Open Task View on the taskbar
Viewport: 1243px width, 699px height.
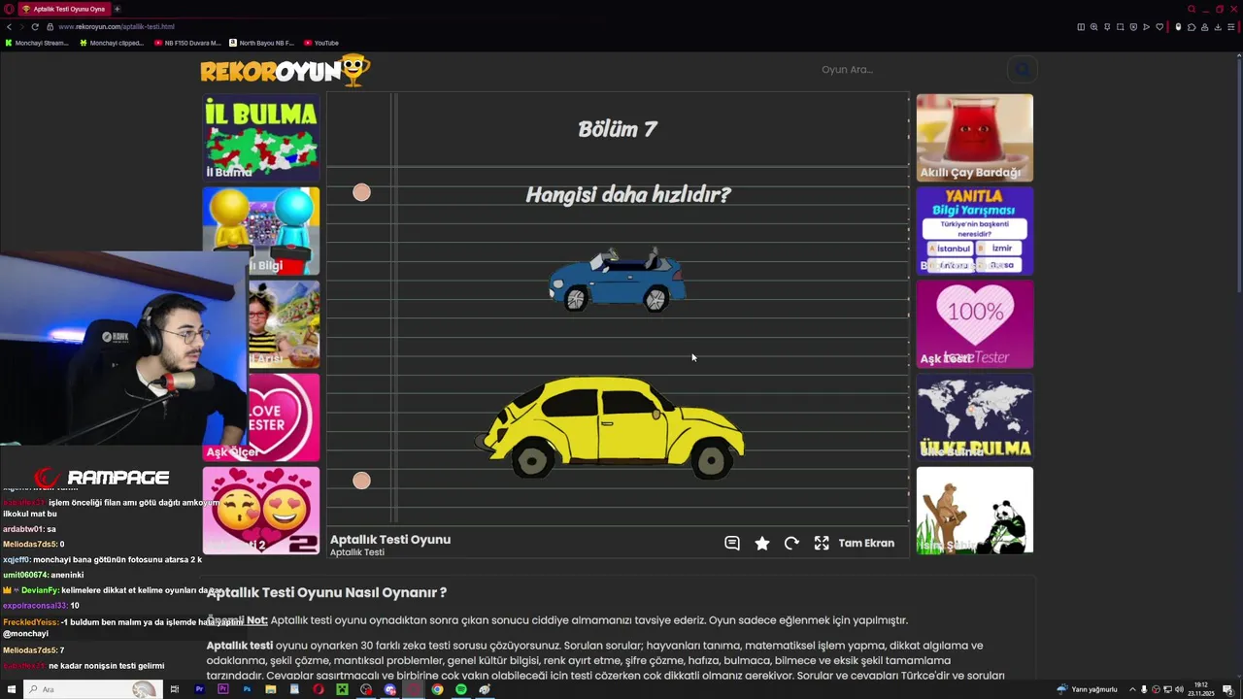pyautogui.click(x=175, y=689)
